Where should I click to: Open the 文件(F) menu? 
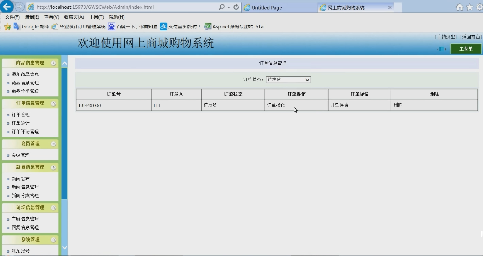(12, 17)
